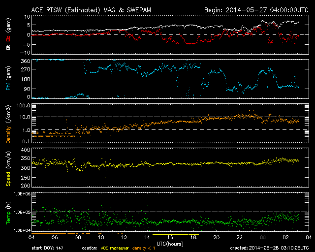This screenshot has height=252, width=315.
Task: Click the cyan Phi (gsm) axis label
Action: (x=8, y=78)
